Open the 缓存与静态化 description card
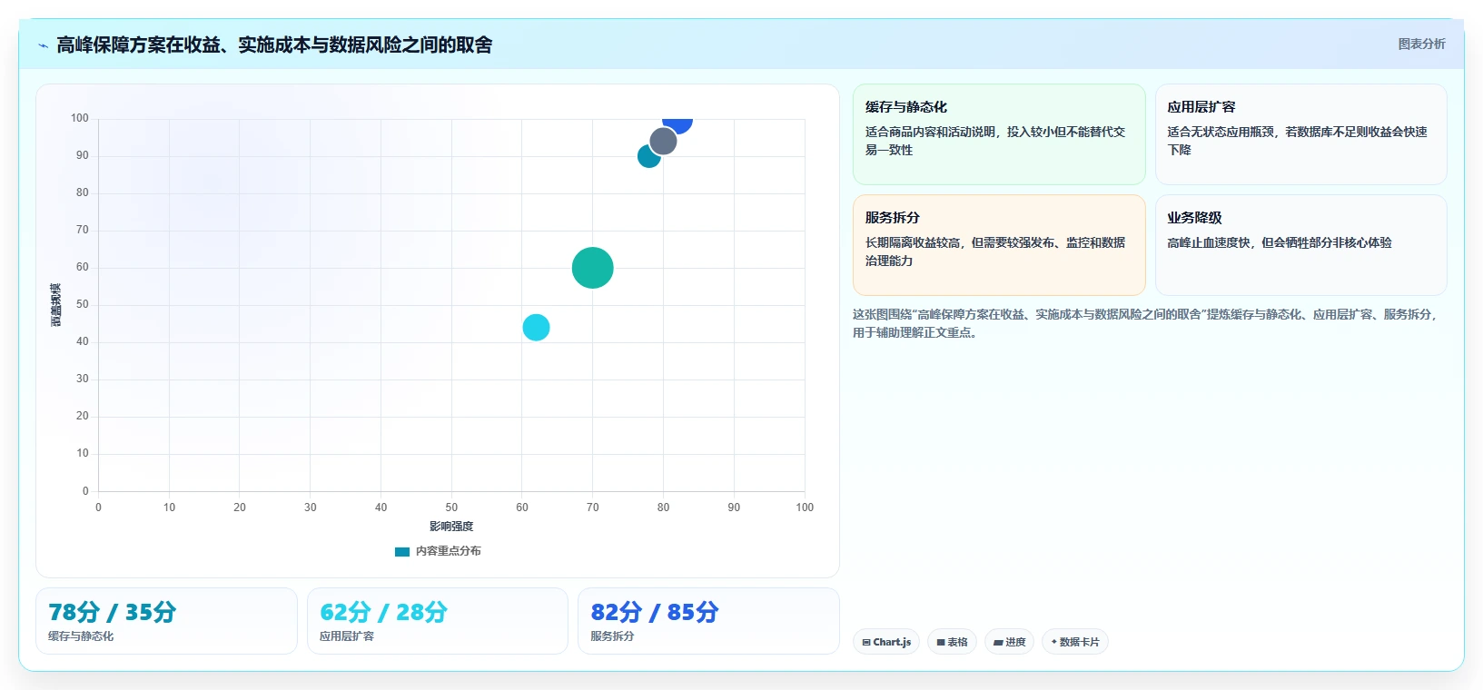 [999, 134]
